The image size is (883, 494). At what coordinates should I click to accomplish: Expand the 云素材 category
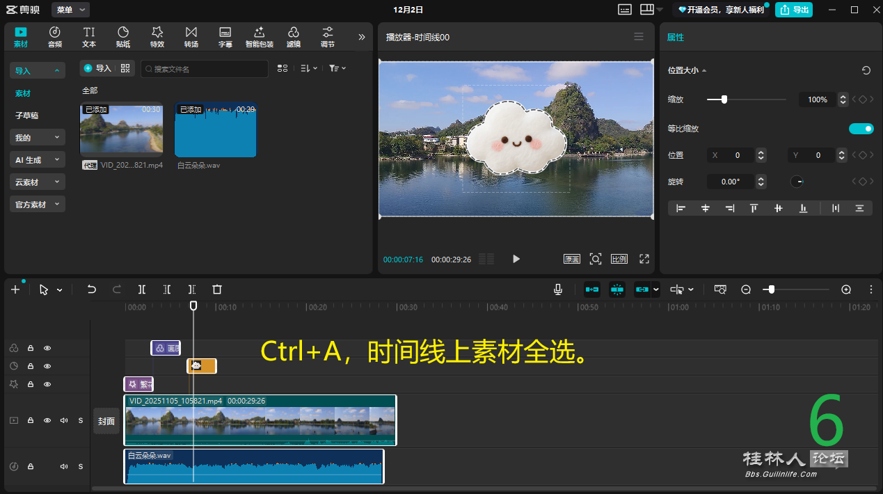pyautogui.click(x=38, y=182)
